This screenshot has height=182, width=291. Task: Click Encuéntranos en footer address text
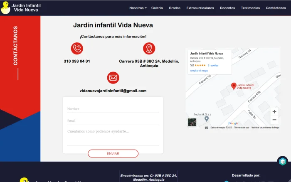tap(149, 177)
